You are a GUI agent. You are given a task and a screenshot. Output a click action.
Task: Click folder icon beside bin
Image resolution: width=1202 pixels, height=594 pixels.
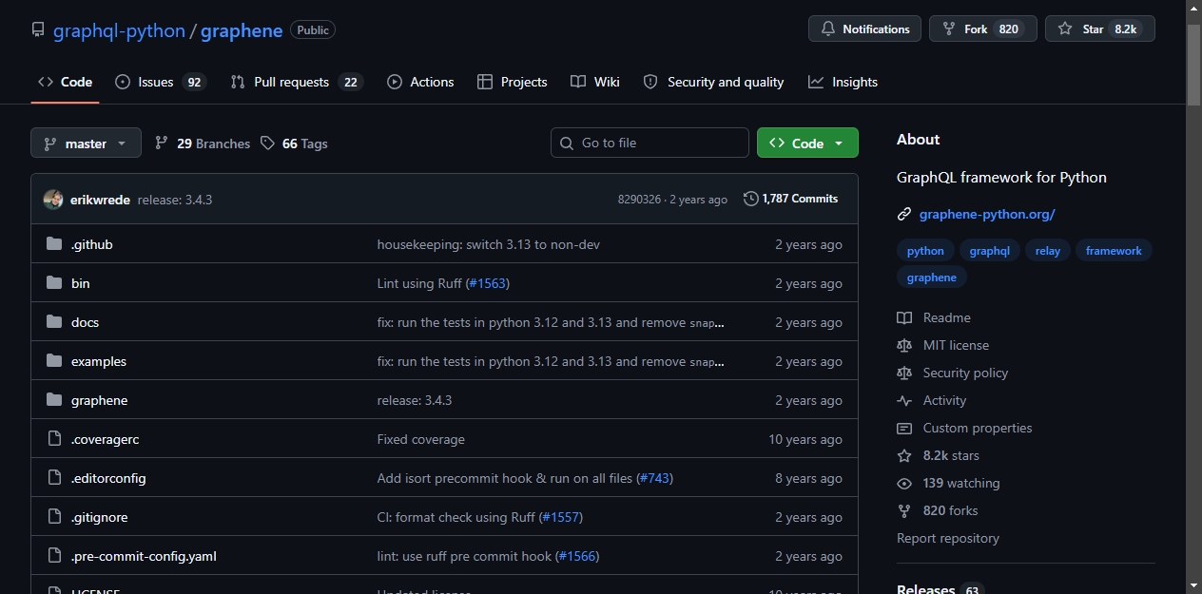pos(54,283)
